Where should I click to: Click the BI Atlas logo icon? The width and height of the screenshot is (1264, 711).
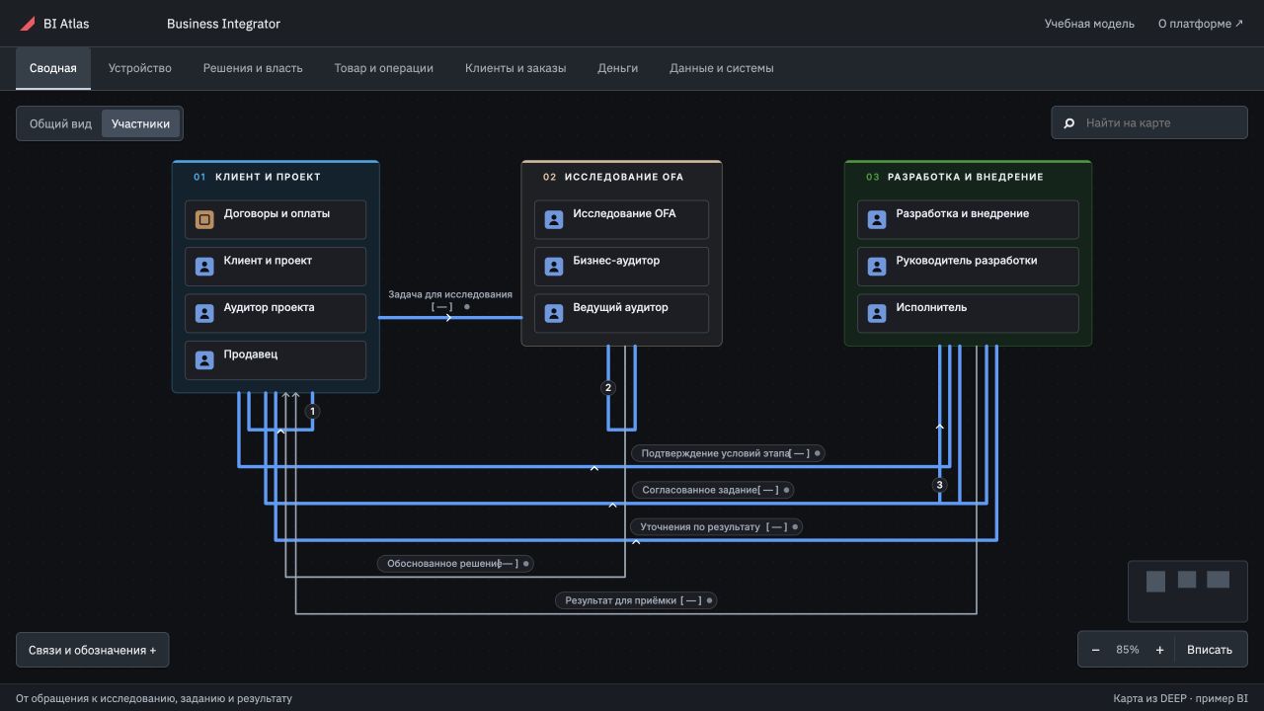coord(28,24)
